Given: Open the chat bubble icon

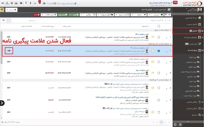Looking at the screenshot, I should [21, 3].
